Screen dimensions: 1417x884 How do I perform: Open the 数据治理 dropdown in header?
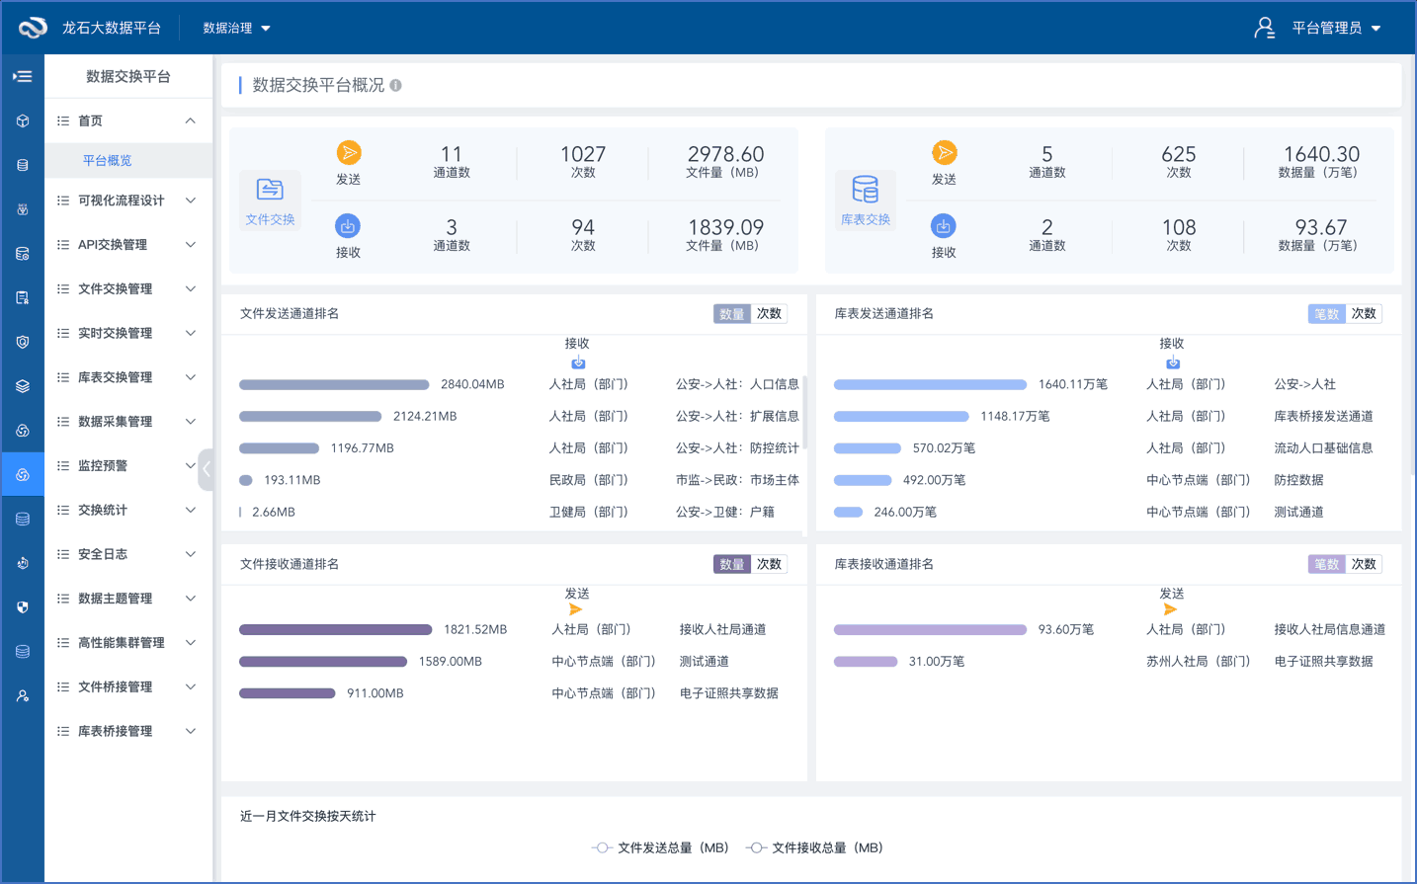pyautogui.click(x=236, y=28)
